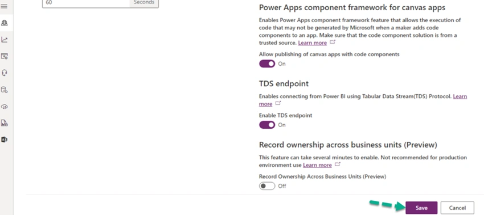Viewport: 484px width, 215px height.
Task: Enable Record Ownership Across Business Units toggle
Action: point(267,186)
